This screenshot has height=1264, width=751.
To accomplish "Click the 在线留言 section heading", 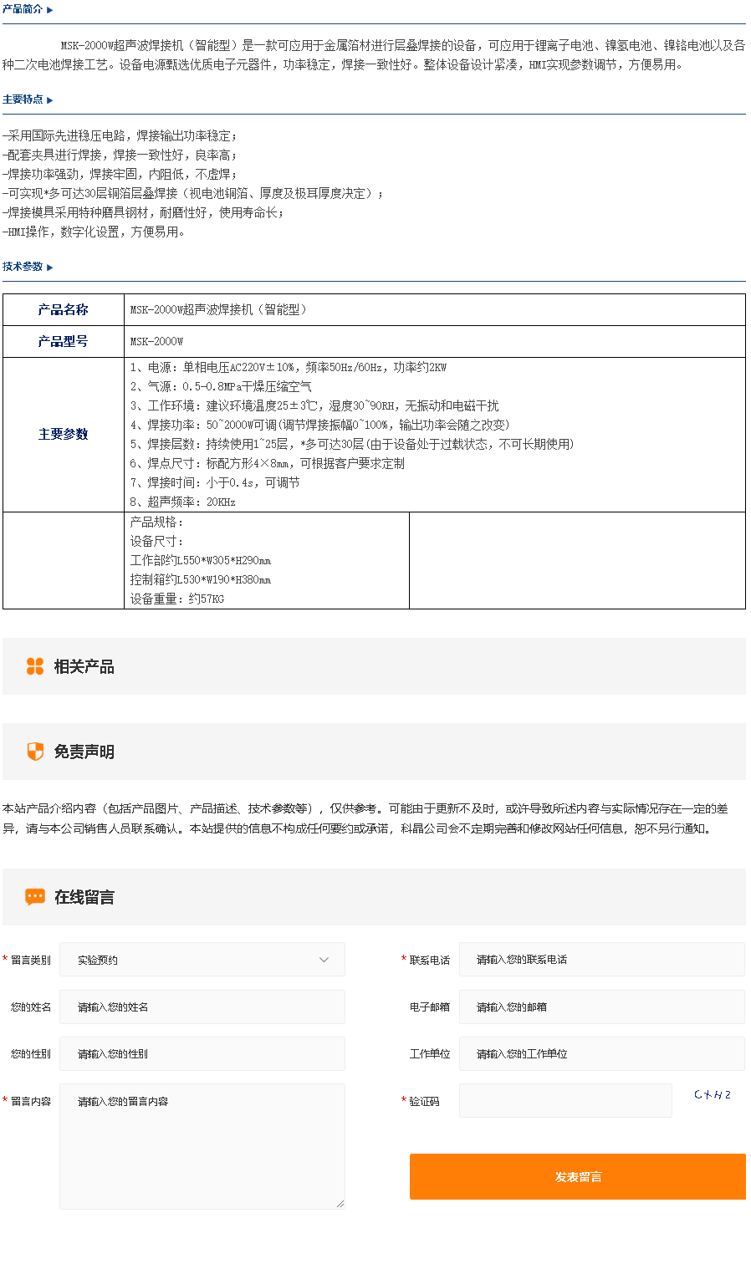I will (x=84, y=897).
